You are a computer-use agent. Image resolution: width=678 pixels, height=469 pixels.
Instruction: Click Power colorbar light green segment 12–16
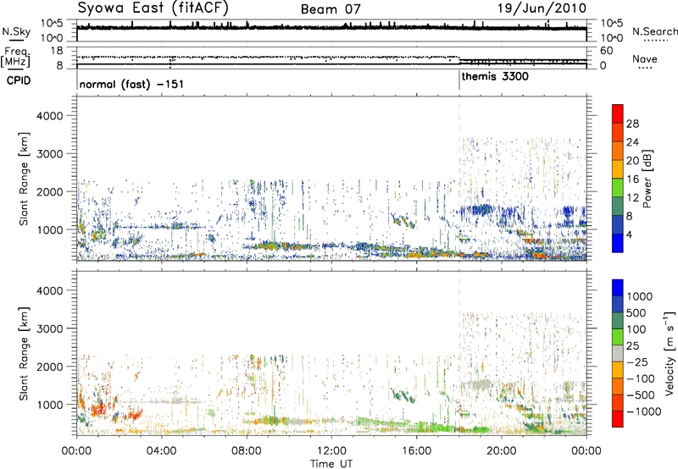[x=618, y=188]
